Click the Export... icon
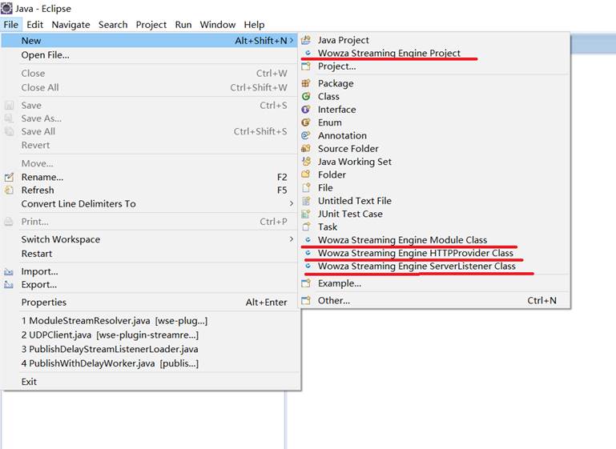Screen dimensions: 616x449 click(x=9, y=285)
